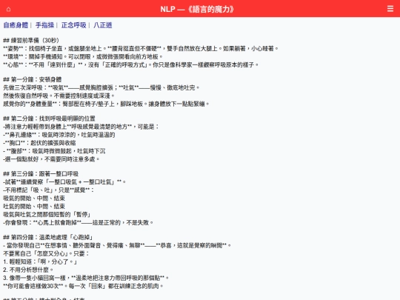Click the line 然後恢復自然呼吸
This screenshot has width=400, height=300.
[x=59, y=96]
